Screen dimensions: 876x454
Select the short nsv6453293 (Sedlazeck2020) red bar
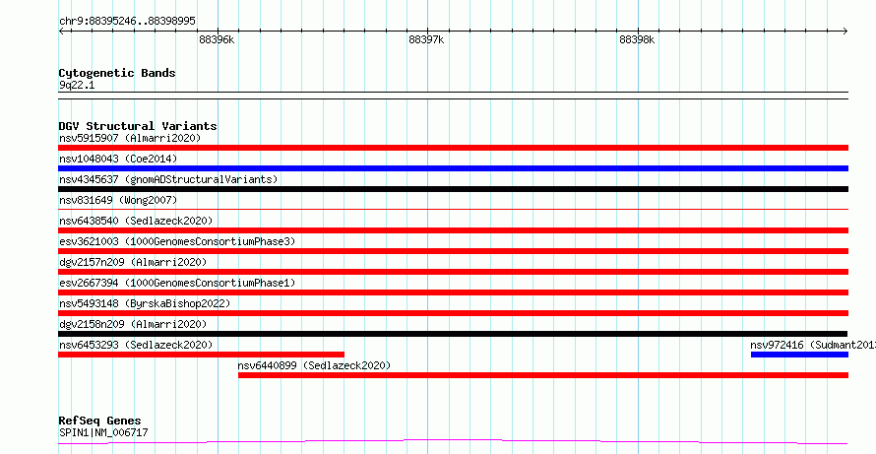click(201, 355)
